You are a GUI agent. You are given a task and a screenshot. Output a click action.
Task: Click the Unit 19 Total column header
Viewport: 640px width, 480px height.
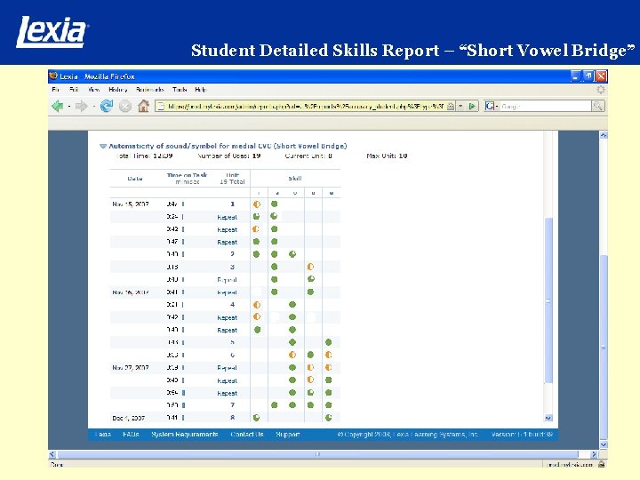[232, 179]
